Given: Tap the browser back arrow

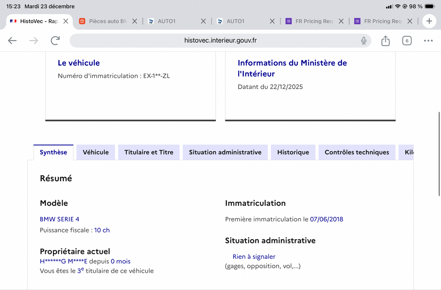Looking at the screenshot, I should [x=12, y=40].
